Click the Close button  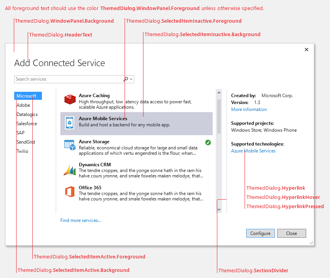(292, 233)
